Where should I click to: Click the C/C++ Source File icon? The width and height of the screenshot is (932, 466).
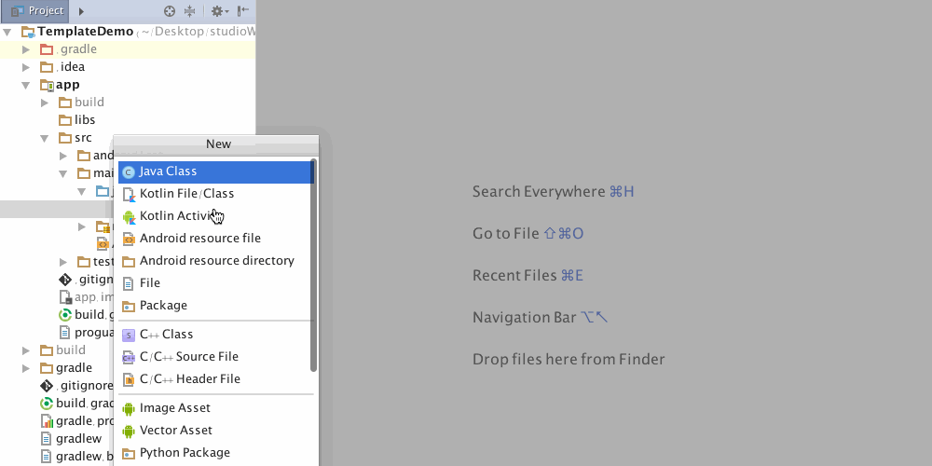129,357
